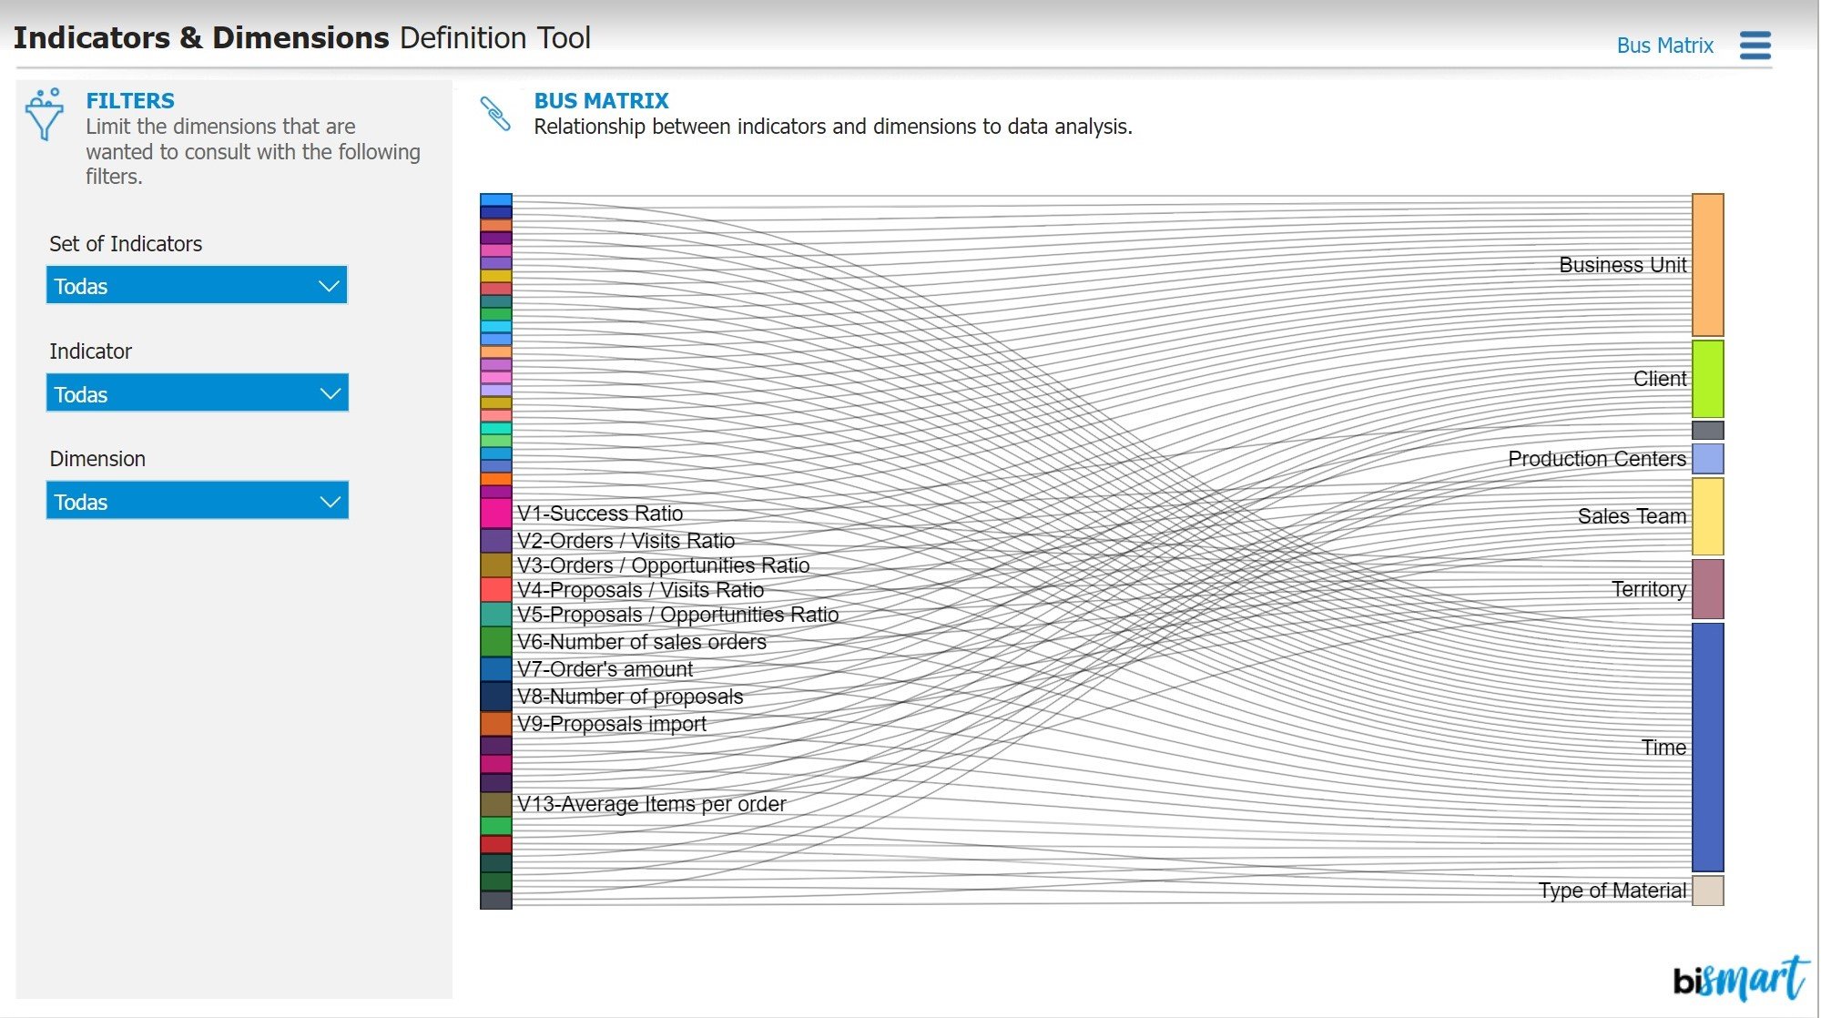Click the Bus Matrix paperclip icon
Image resolution: width=1821 pixels, height=1018 pixels.
coord(495,114)
